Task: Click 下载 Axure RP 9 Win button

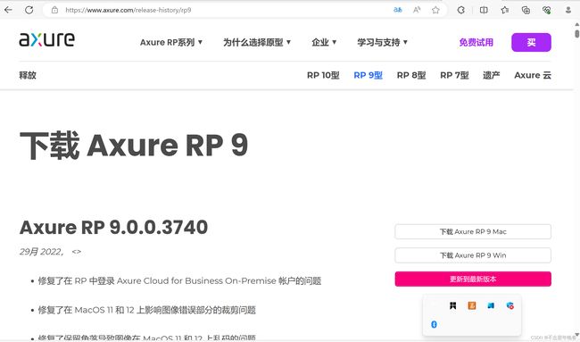Action: tap(473, 255)
